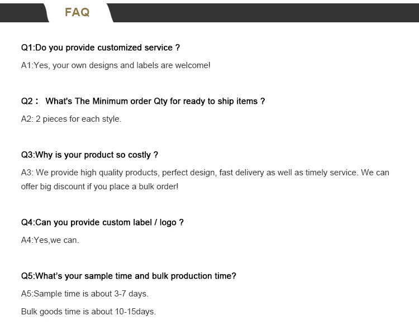Select answer A2 two pieces each style

[71, 119]
